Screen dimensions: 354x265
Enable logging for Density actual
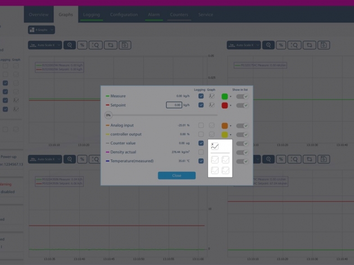coord(201,152)
